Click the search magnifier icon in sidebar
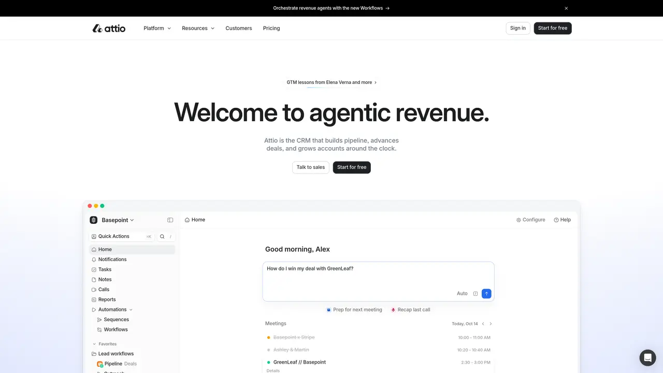The image size is (663, 373). 162,237
